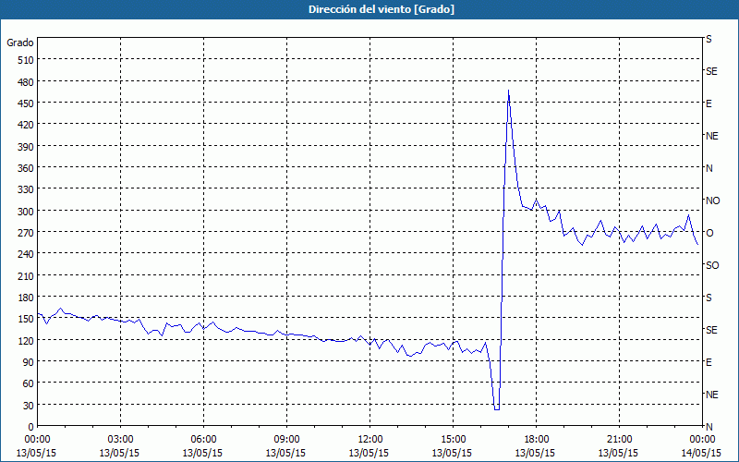Click the 03:00 time axis label
This screenshot has width=739, height=462.
120,440
